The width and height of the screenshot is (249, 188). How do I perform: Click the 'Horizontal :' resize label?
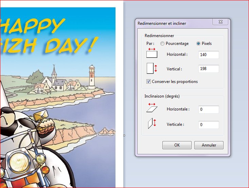(177, 54)
